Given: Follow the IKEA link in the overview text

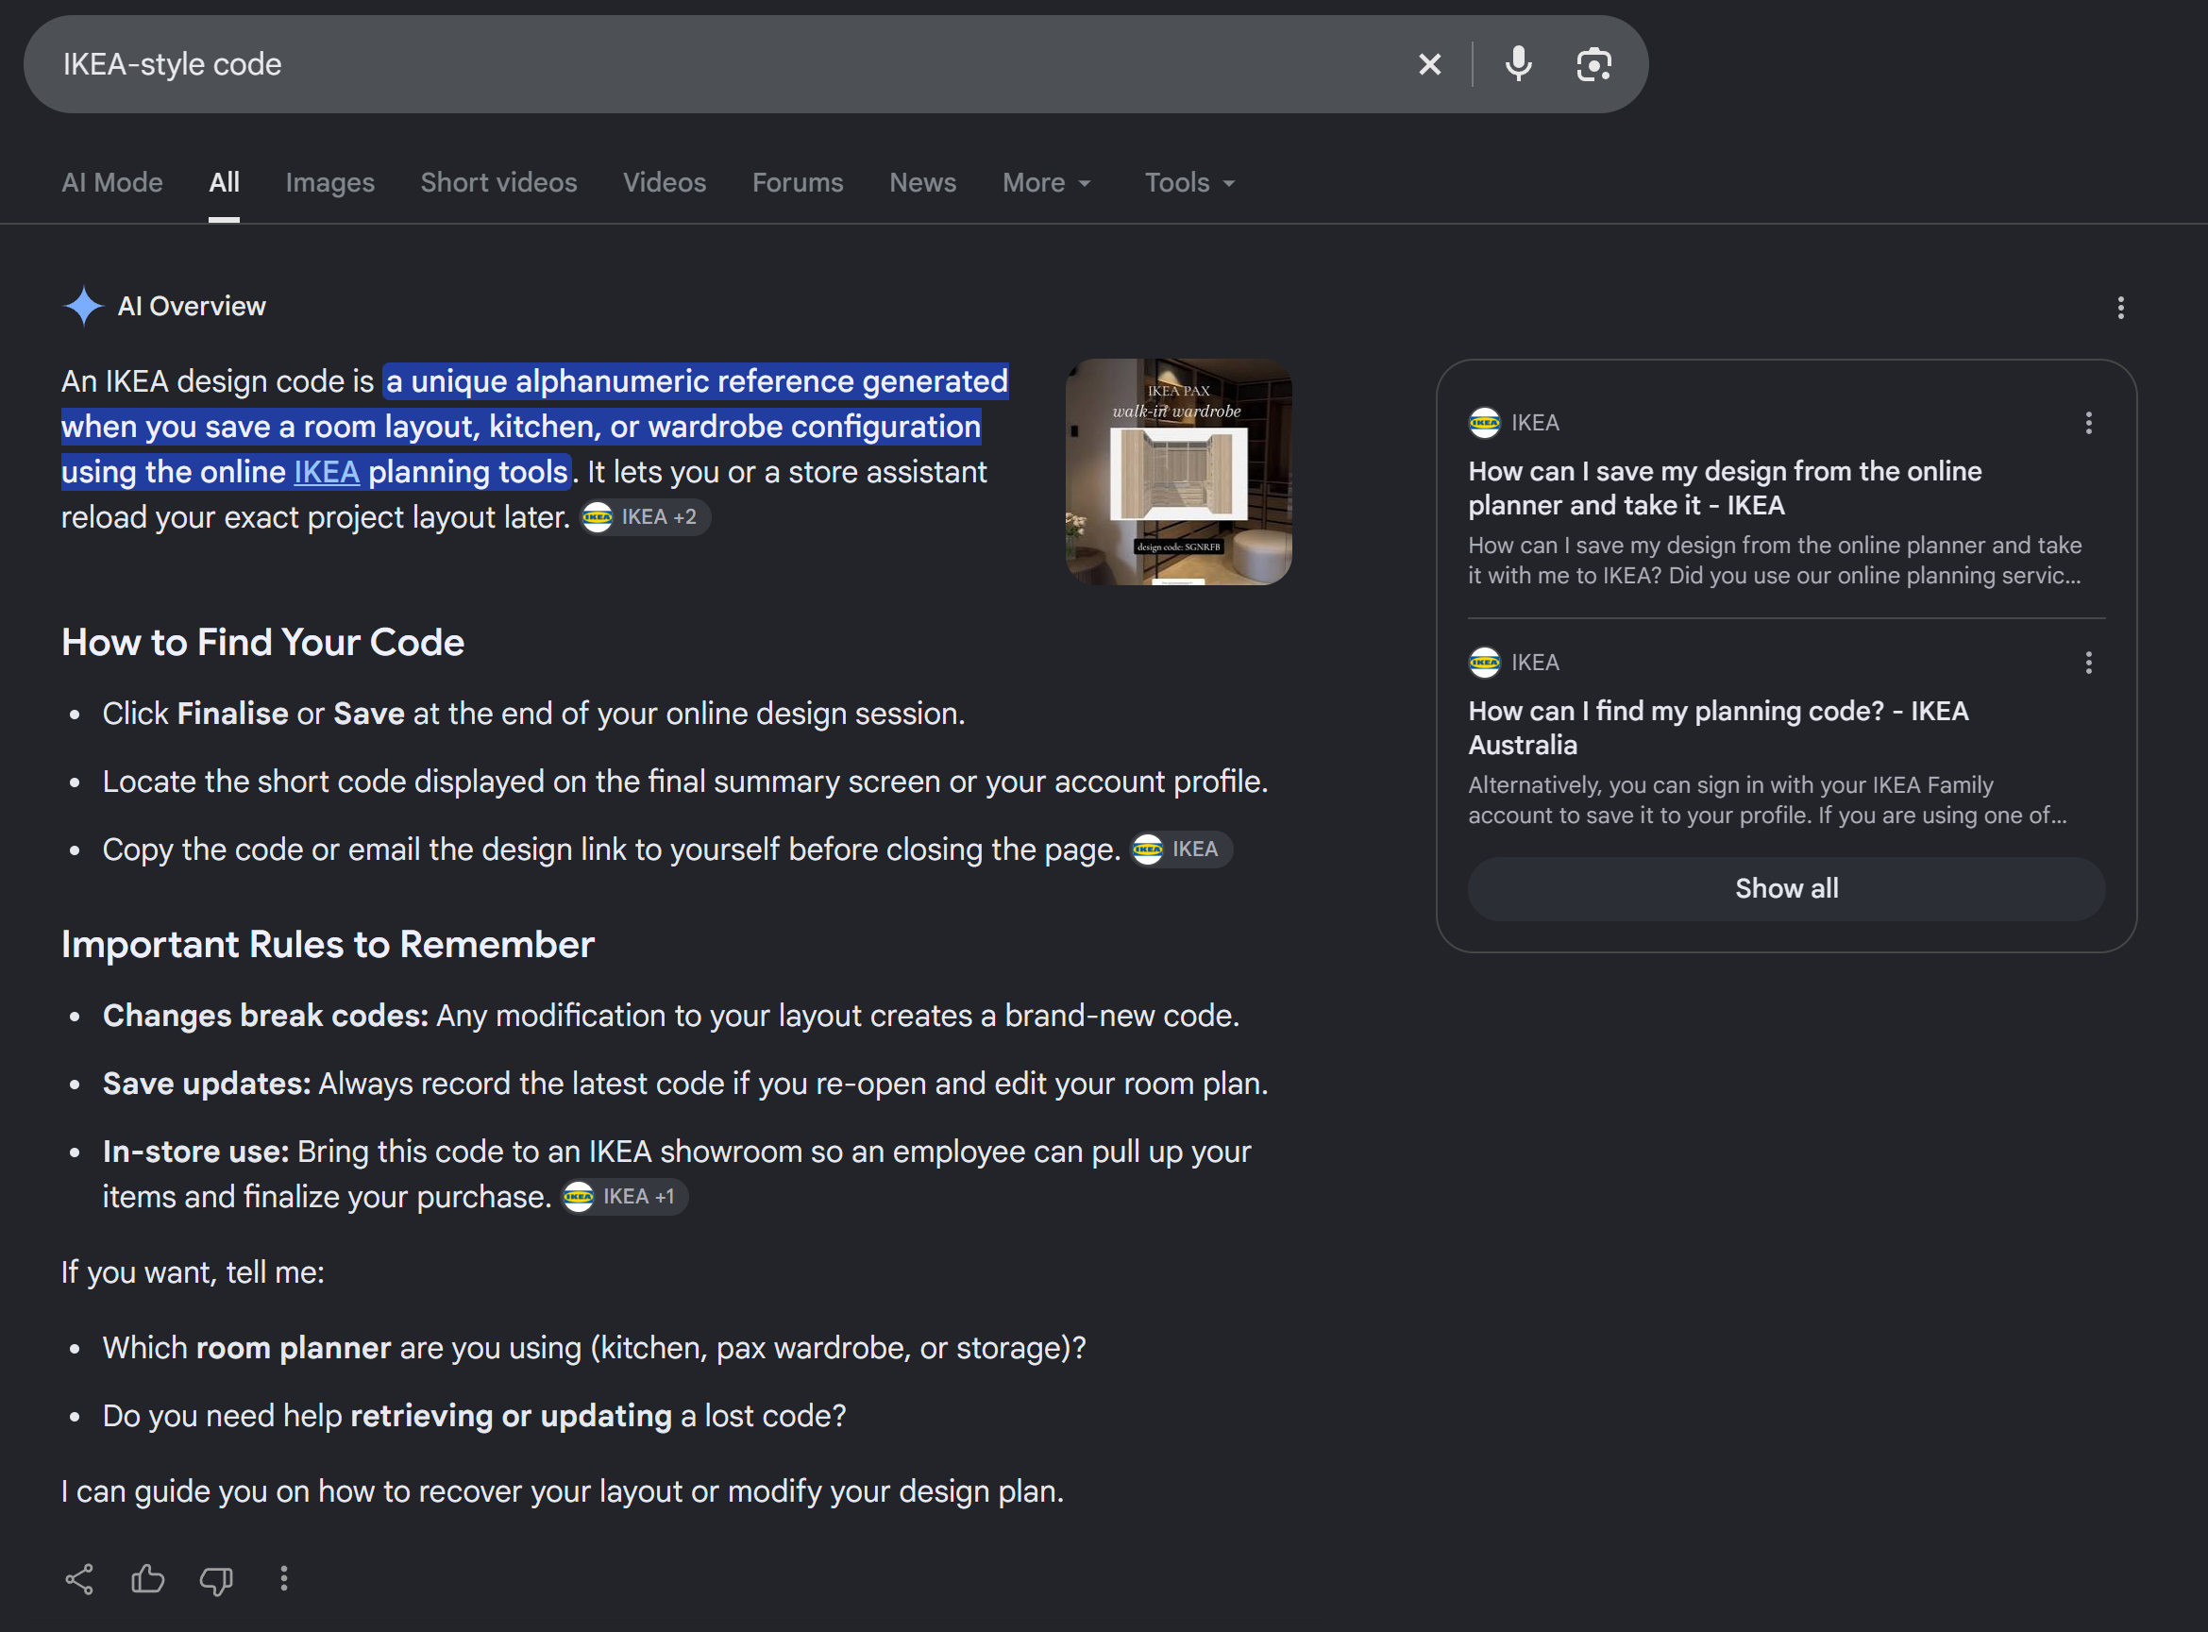Looking at the screenshot, I should (x=327, y=472).
